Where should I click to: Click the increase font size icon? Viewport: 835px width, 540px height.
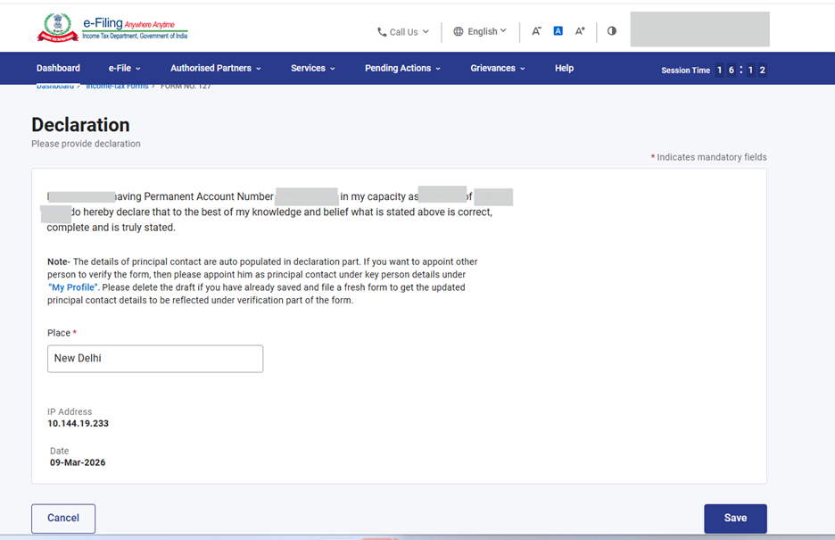pos(580,31)
